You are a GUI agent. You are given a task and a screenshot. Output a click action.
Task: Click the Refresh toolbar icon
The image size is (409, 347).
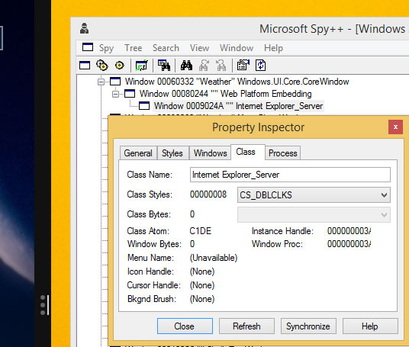click(x=260, y=65)
